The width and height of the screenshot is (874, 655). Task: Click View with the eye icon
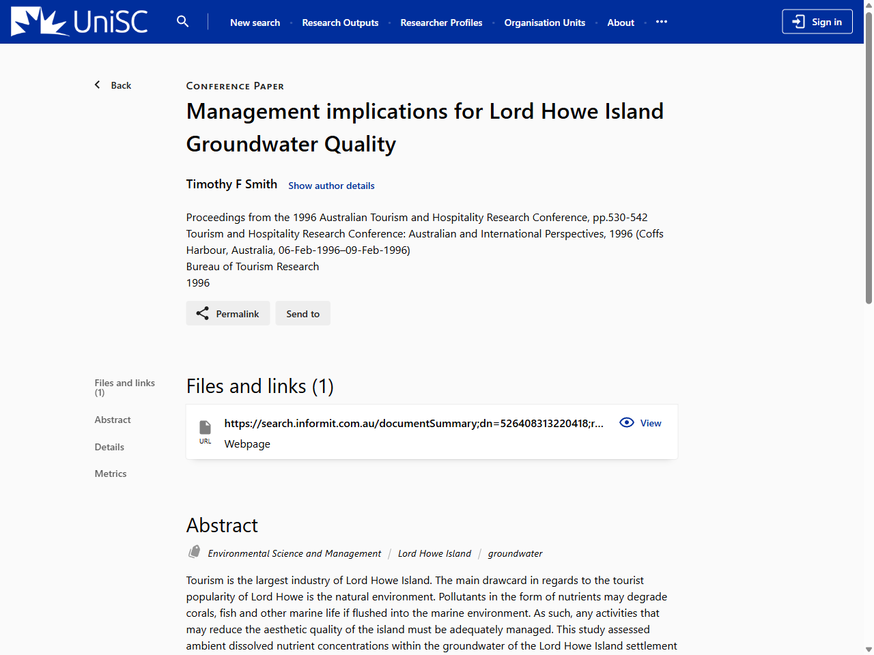640,423
